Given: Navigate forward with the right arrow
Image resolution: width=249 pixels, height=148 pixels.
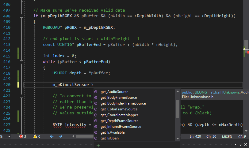Looking at the screenshot, I should (60, 136).
